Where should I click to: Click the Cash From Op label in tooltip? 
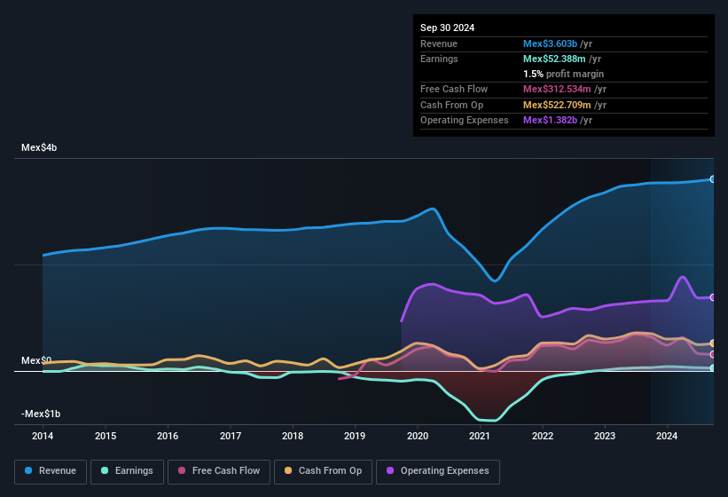tap(451, 105)
